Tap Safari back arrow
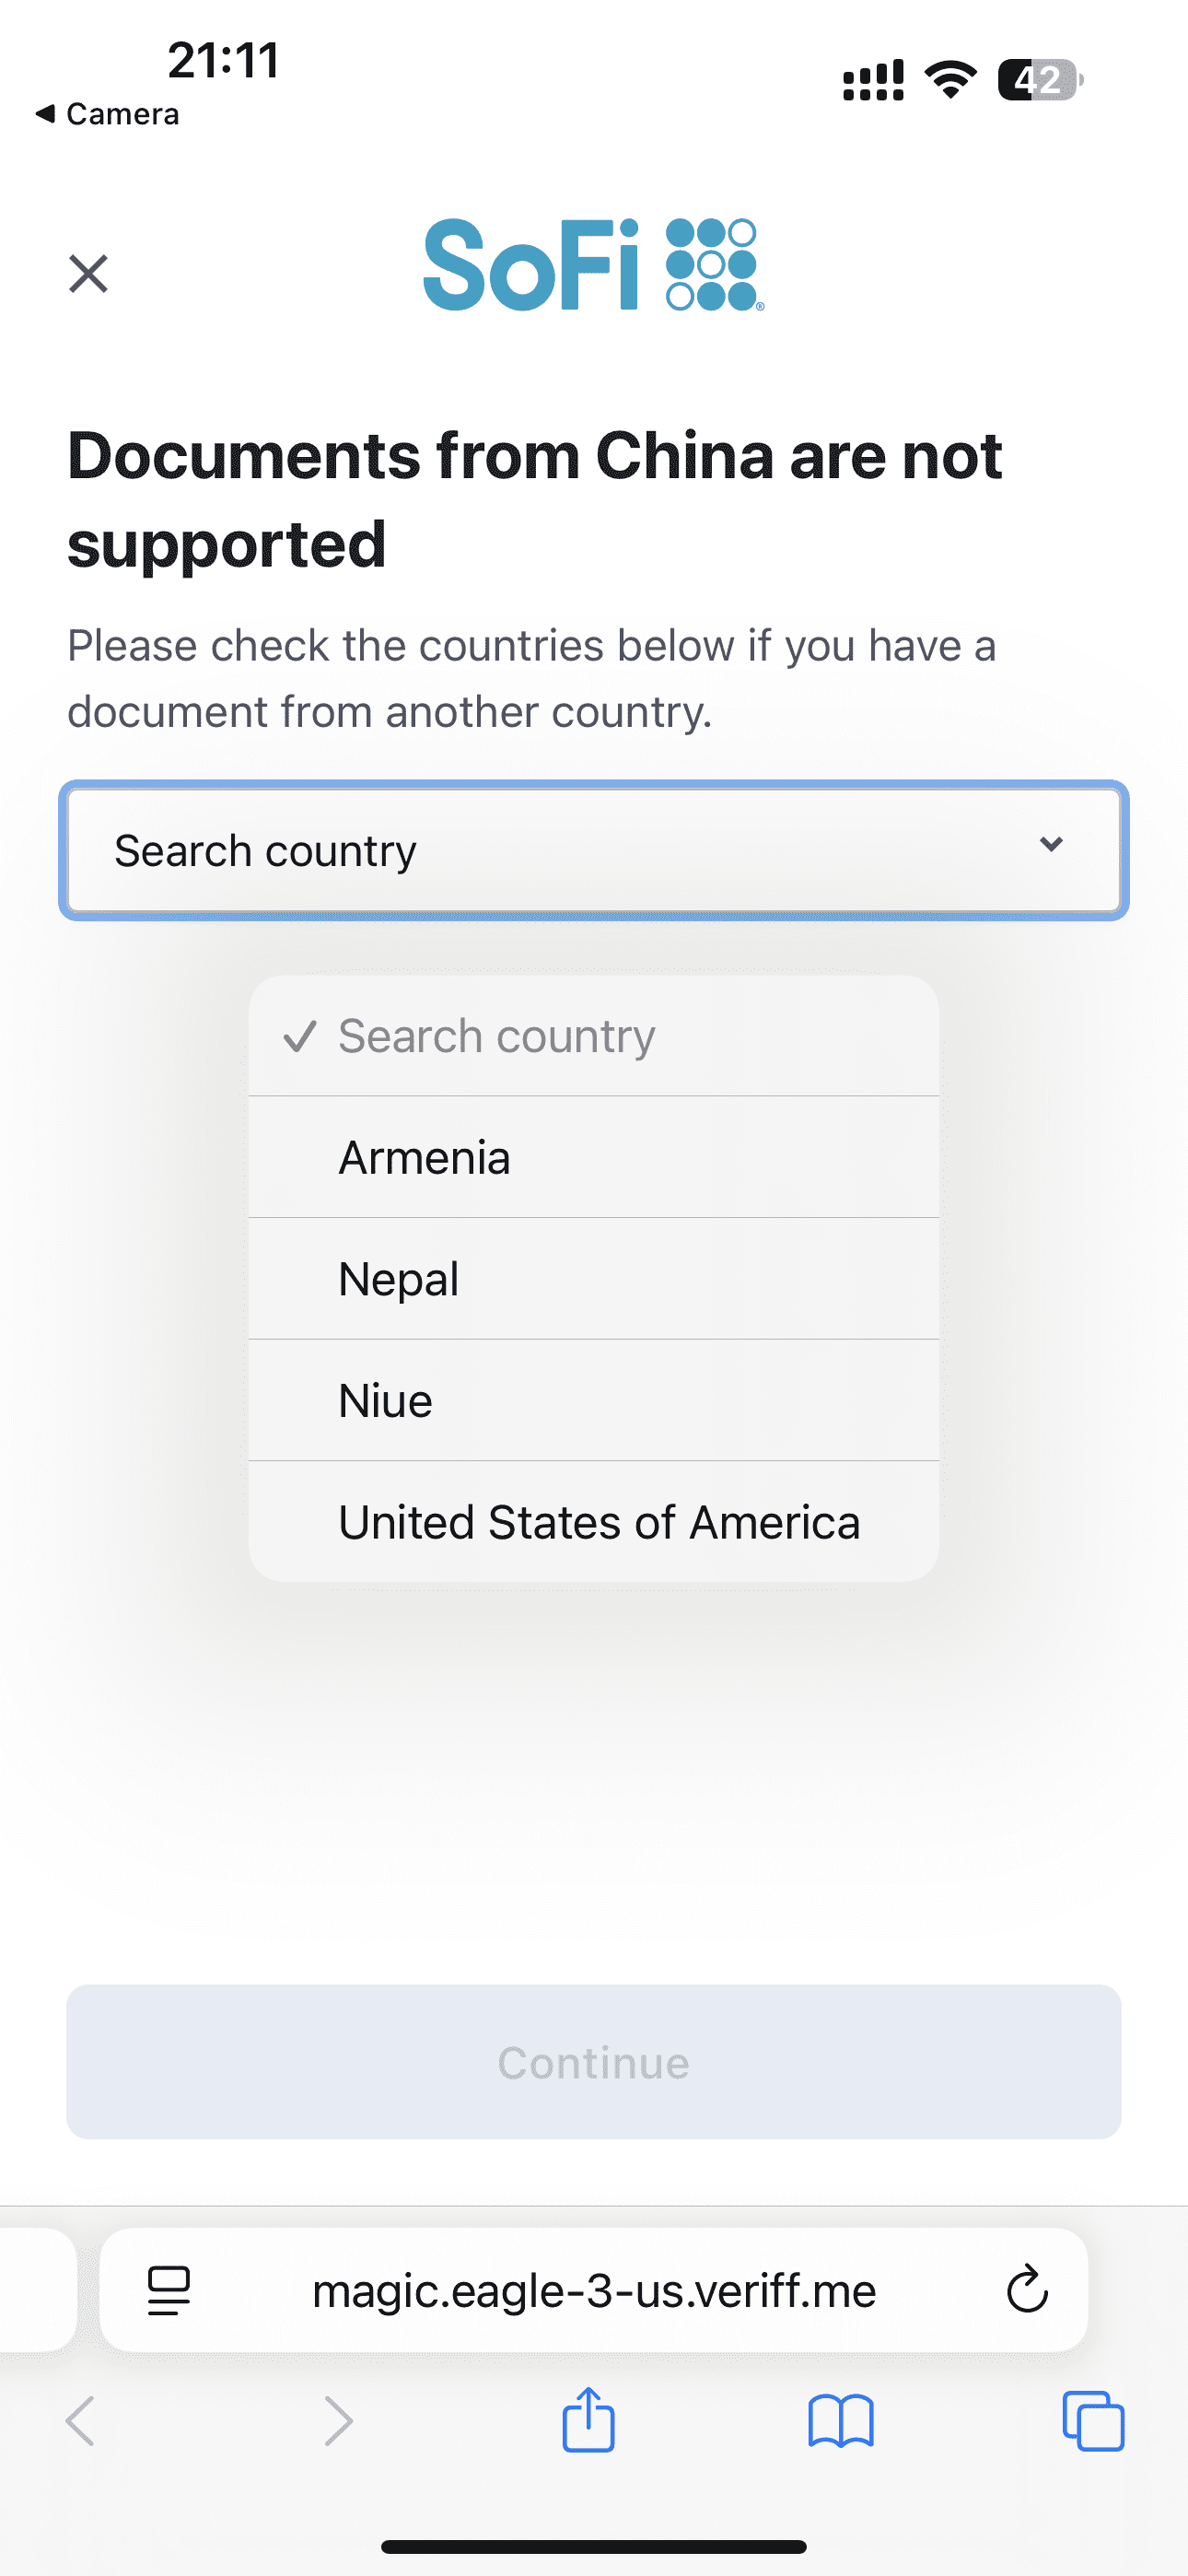 coord(80,2421)
